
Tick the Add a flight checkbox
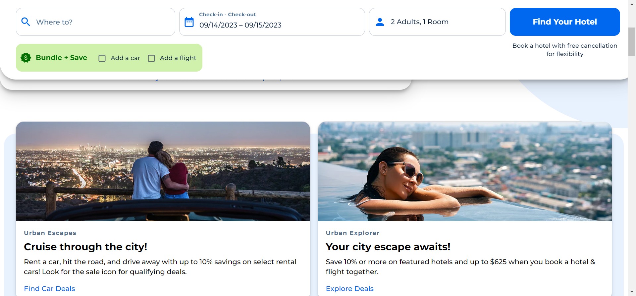[x=151, y=58]
